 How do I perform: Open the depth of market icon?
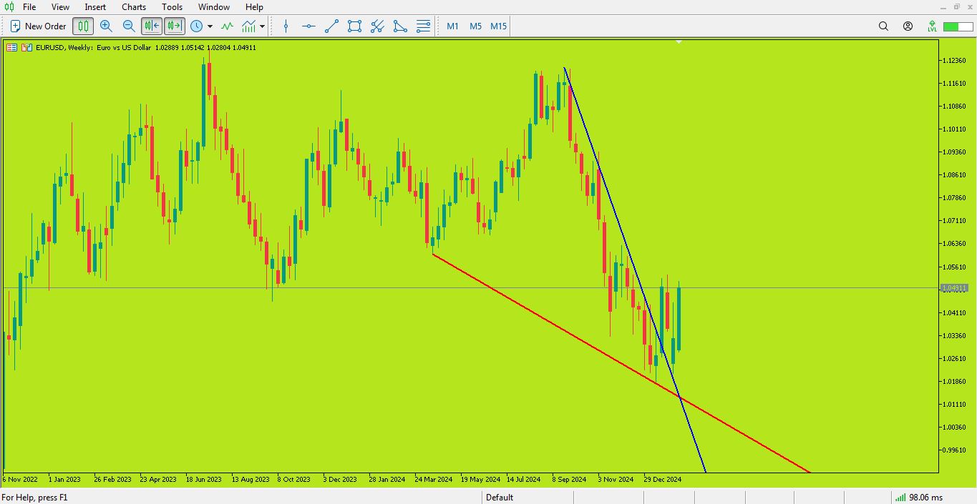[x=26, y=48]
